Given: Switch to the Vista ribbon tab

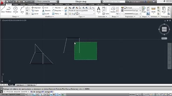Looking at the screenshot, I should [x=51, y=4].
